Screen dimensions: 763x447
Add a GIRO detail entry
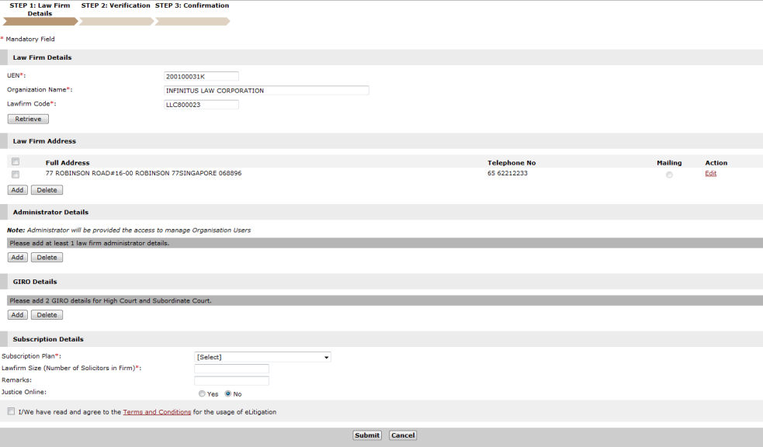coord(17,315)
